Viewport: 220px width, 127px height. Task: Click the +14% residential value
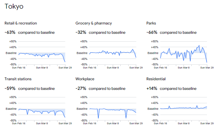152,88
